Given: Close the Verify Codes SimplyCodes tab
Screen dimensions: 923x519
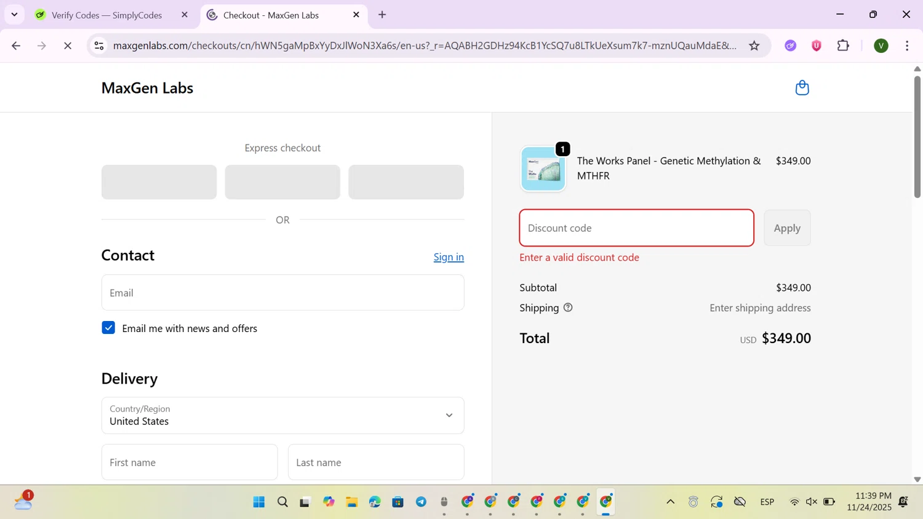Looking at the screenshot, I should [185, 15].
